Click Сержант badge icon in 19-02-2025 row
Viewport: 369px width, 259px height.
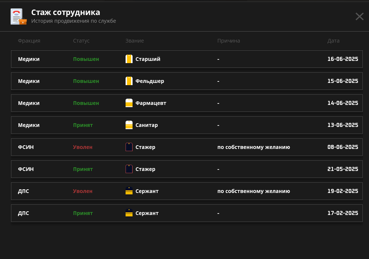[129, 191]
